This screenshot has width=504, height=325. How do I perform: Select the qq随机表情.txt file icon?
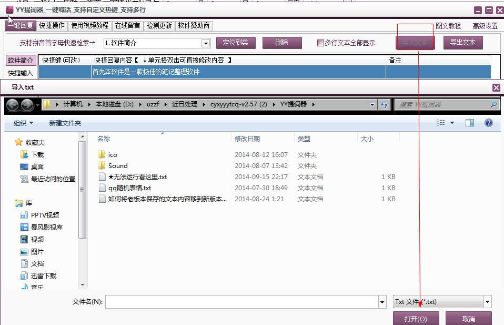102,188
